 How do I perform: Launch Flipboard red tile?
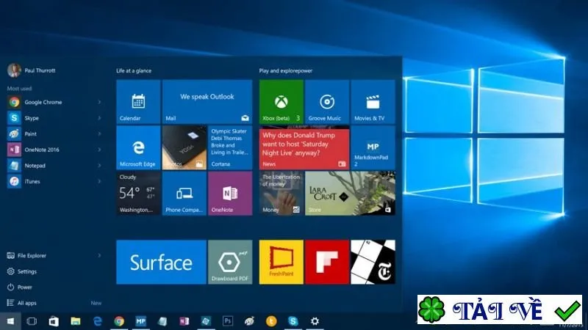click(327, 262)
